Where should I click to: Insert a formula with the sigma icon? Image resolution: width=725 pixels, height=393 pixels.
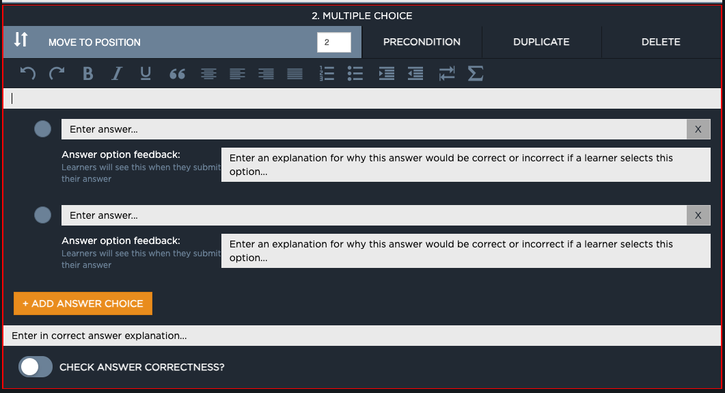[476, 74]
